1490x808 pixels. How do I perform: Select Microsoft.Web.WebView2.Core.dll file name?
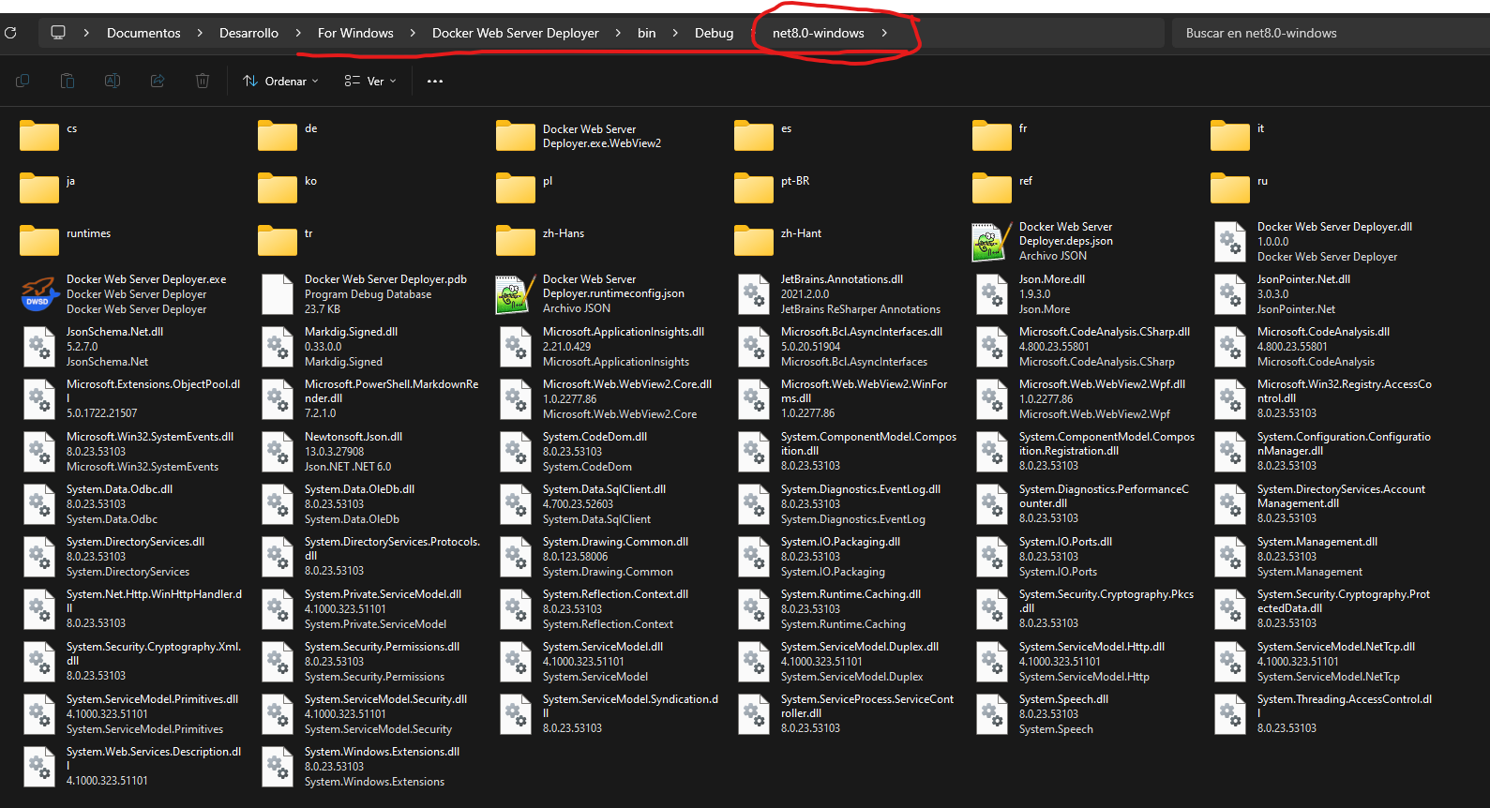[627, 384]
